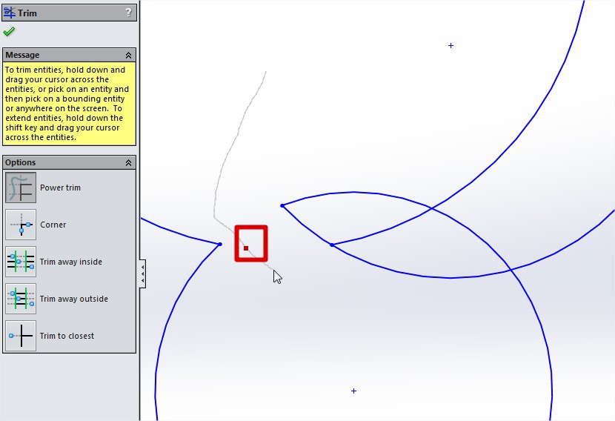Click the yellow trim instructions message box
The width and height of the screenshot is (615, 421).
(69, 104)
